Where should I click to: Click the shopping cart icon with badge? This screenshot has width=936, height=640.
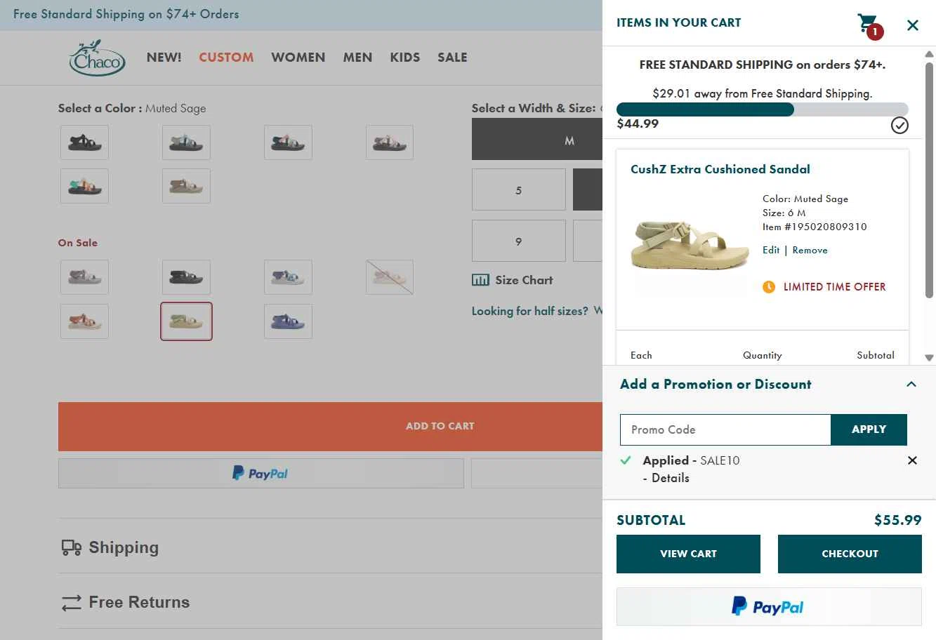click(869, 25)
